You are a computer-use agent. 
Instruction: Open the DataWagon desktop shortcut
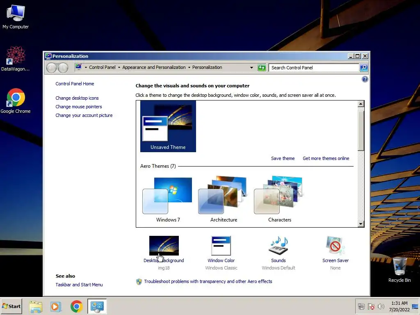point(16,58)
